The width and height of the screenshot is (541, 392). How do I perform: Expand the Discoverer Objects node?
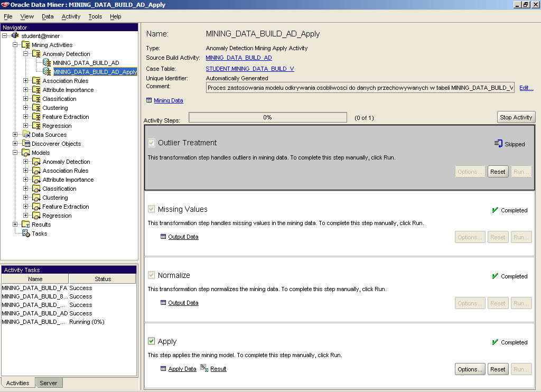(x=15, y=143)
